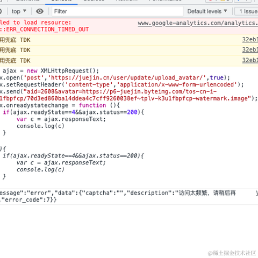This screenshot has height=258, width=258.
Task: Click the "error_code":7 response text
Action: pos(28,200)
